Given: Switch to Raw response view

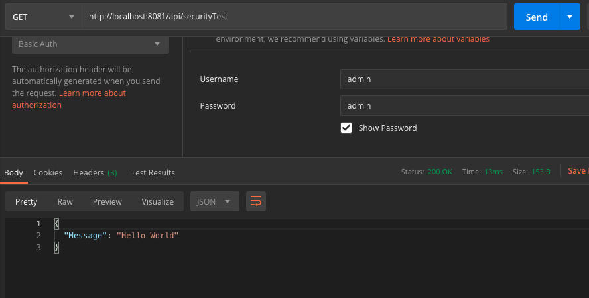Looking at the screenshot, I should (x=65, y=202).
